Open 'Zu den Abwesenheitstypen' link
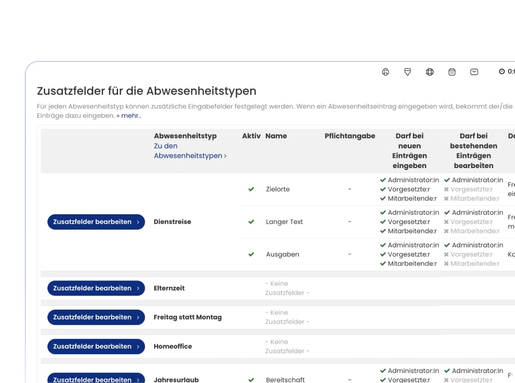The image size is (515, 383). tap(190, 151)
